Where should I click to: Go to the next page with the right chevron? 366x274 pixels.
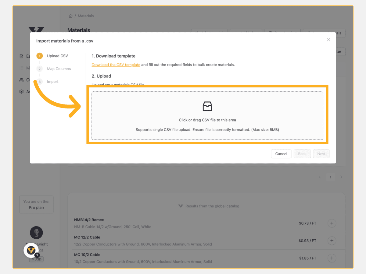click(x=341, y=177)
